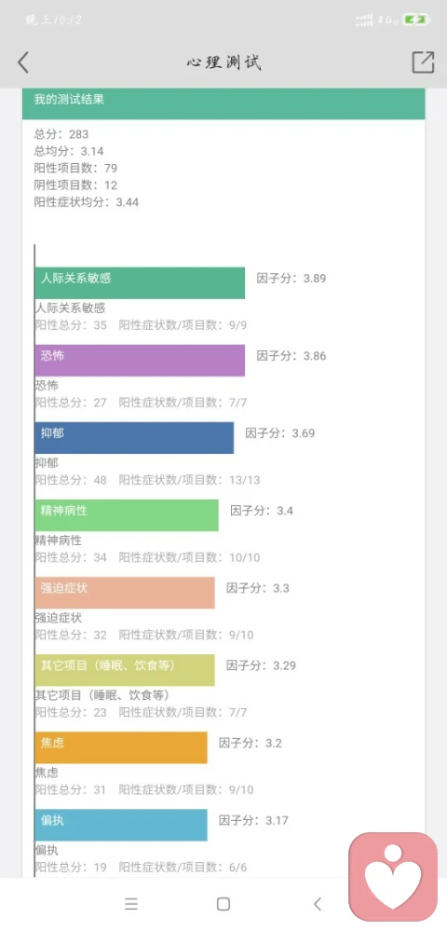
Task: Tap the Android home square icon
Action: [223, 904]
